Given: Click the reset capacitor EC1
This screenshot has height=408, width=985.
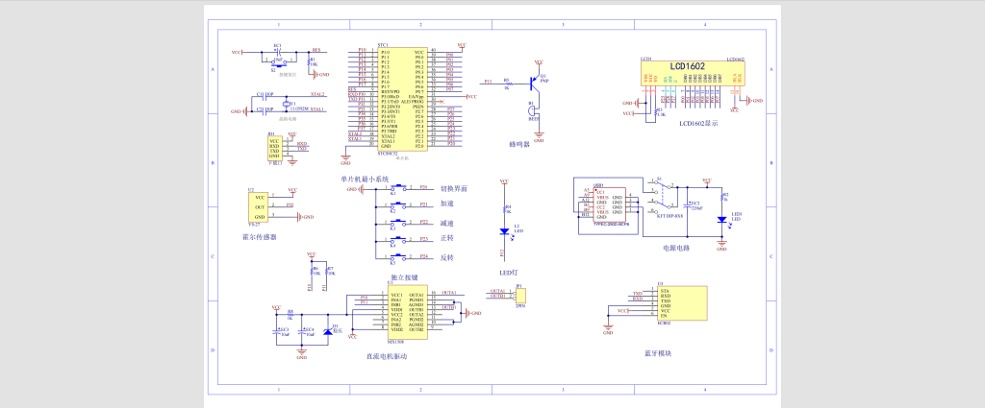Looking at the screenshot, I should (x=277, y=52).
